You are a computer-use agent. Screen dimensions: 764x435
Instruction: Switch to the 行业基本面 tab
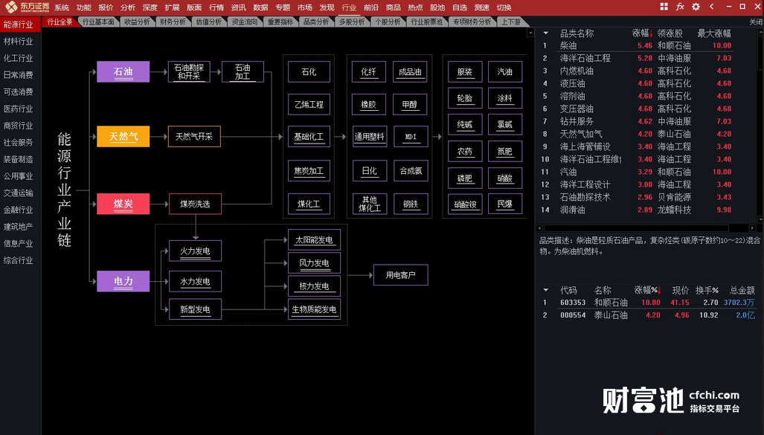pos(98,22)
